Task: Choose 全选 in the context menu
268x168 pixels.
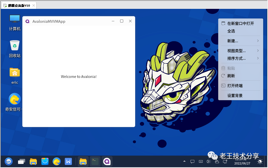Action: click(241, 31)
